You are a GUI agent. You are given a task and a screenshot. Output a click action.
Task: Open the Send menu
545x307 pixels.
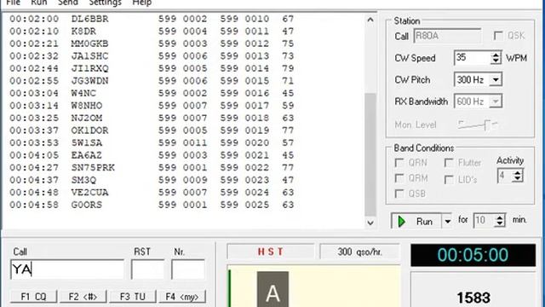coord(68,3)
